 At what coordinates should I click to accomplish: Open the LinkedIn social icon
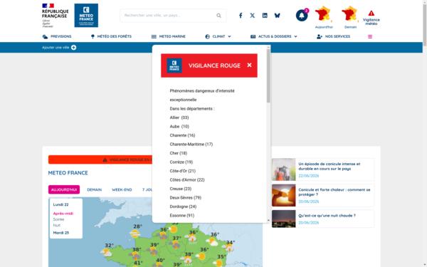tap(265, 16)
